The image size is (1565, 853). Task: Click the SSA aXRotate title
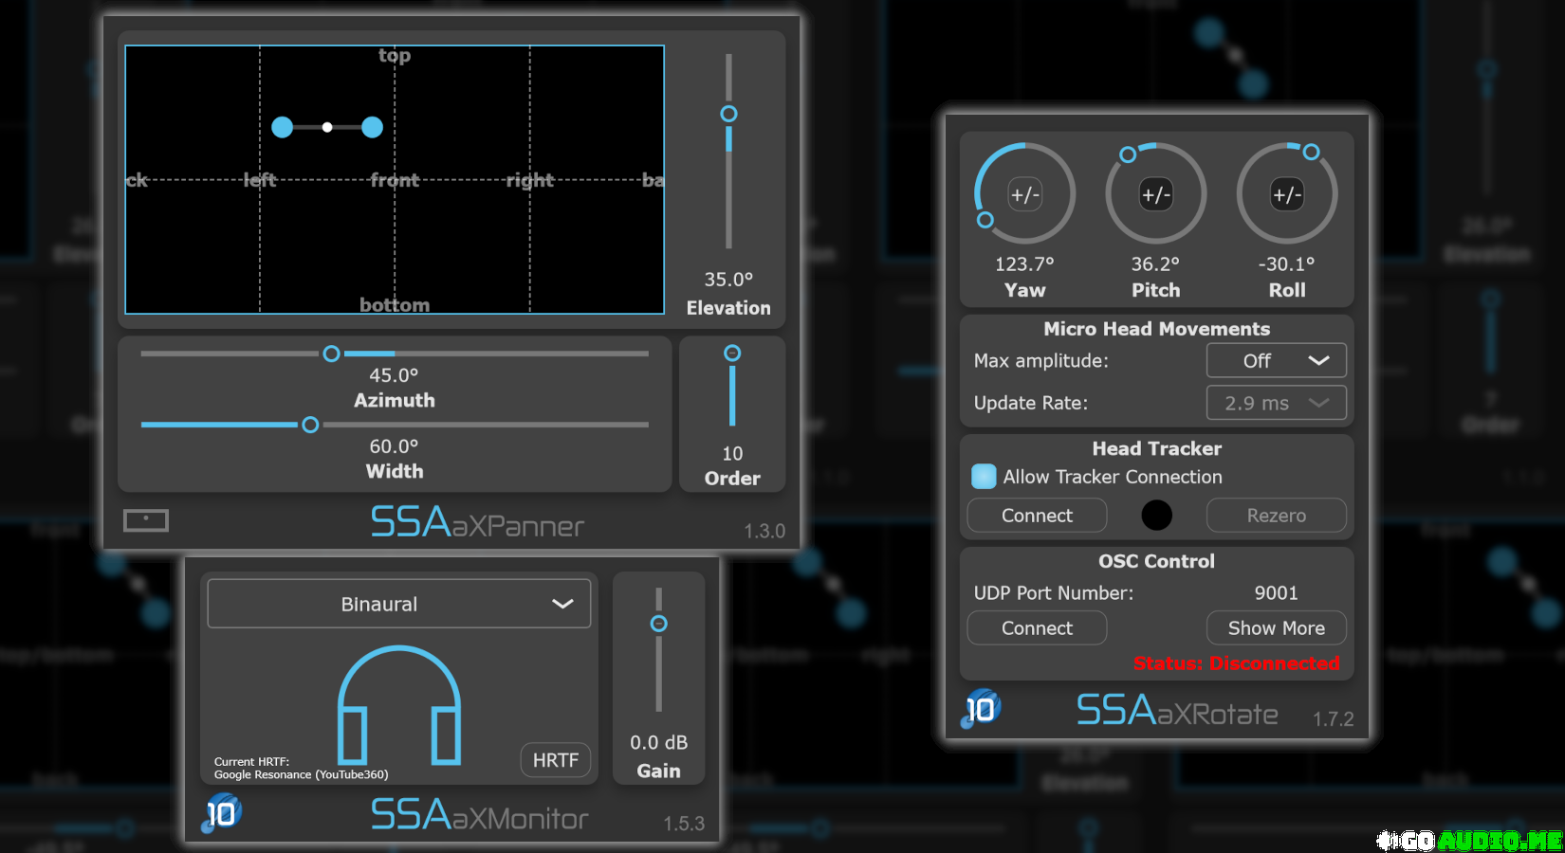pos(1177,710)
